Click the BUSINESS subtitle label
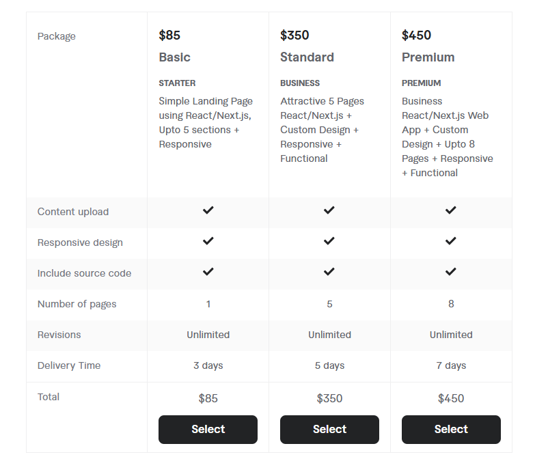The width and height of the screenshot is (548, 459). [300, 83]
